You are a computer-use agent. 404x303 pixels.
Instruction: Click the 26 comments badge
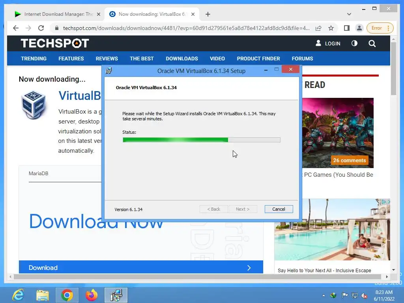(350, 160)
